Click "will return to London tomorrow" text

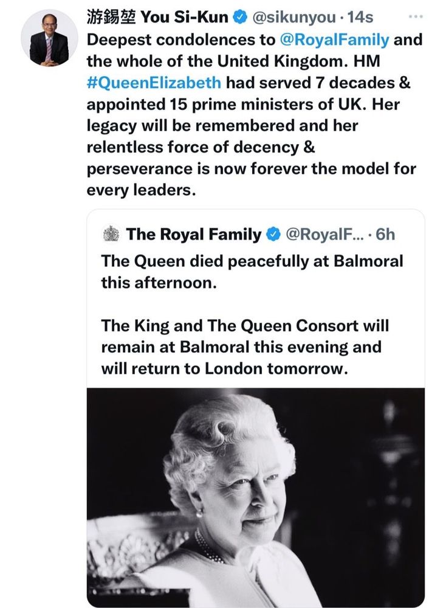pos(224,368)
